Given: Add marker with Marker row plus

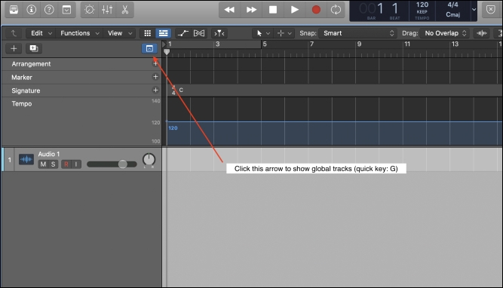Looking at the screenshot, I should (x=155, y=77).
